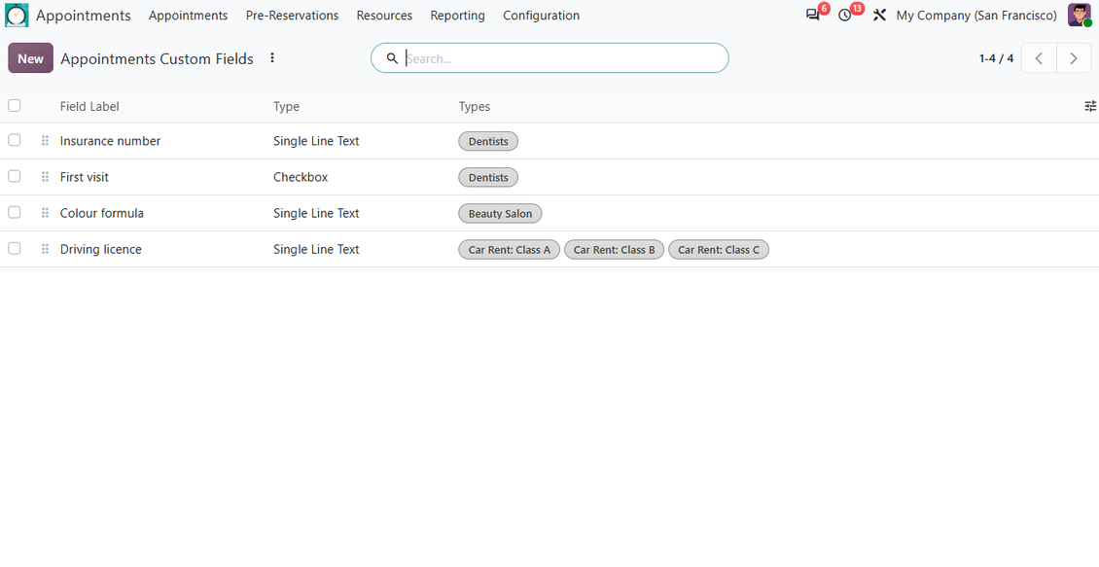Click the Car Rent: Class A tag
This screenshot has height=567, width=1099.
coord(510,250)
